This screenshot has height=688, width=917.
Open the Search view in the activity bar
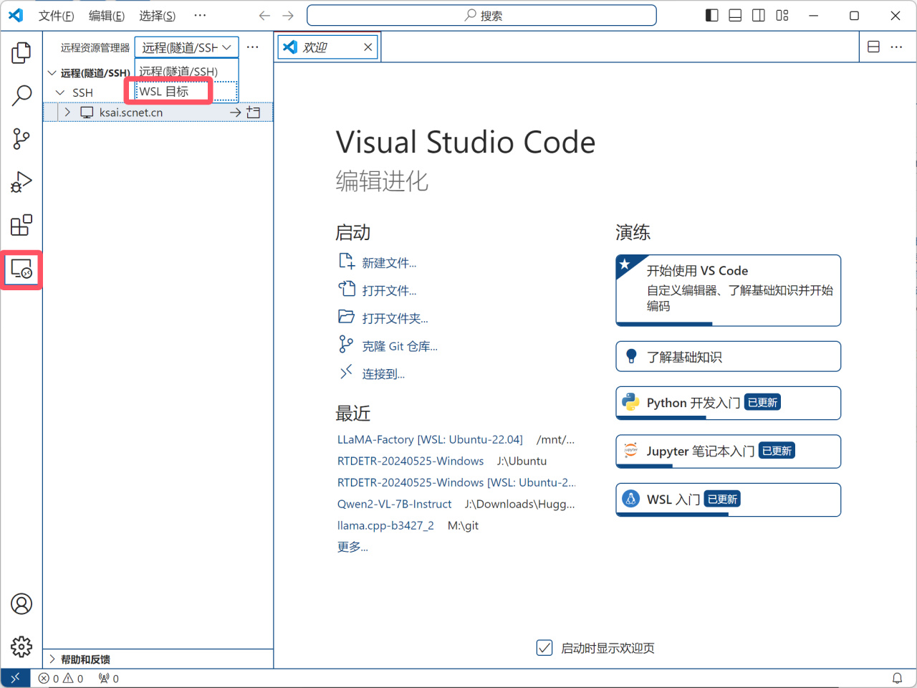(21, 95)
